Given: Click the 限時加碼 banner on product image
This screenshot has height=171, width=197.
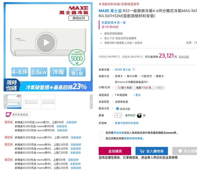Looking at the screenshot, I should [x=12, y=85].
